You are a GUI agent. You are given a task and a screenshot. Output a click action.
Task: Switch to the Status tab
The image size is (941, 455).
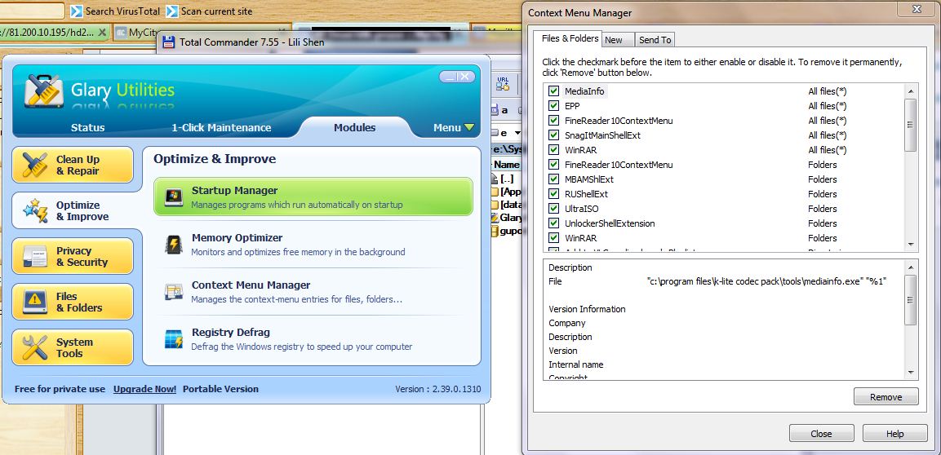pyautogui.click(x=87, y=128)
